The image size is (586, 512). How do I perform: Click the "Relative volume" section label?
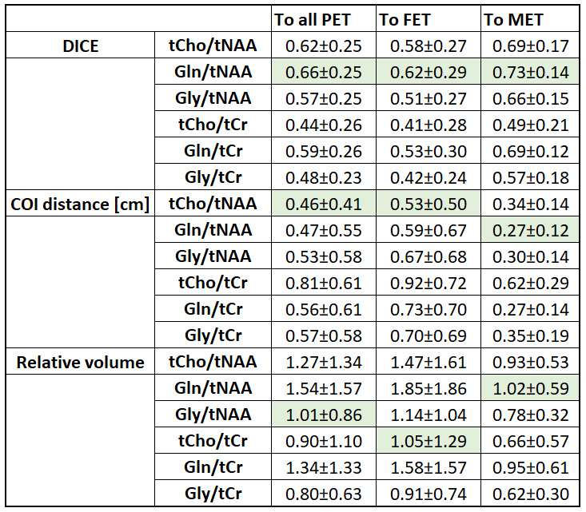(80, 362)
